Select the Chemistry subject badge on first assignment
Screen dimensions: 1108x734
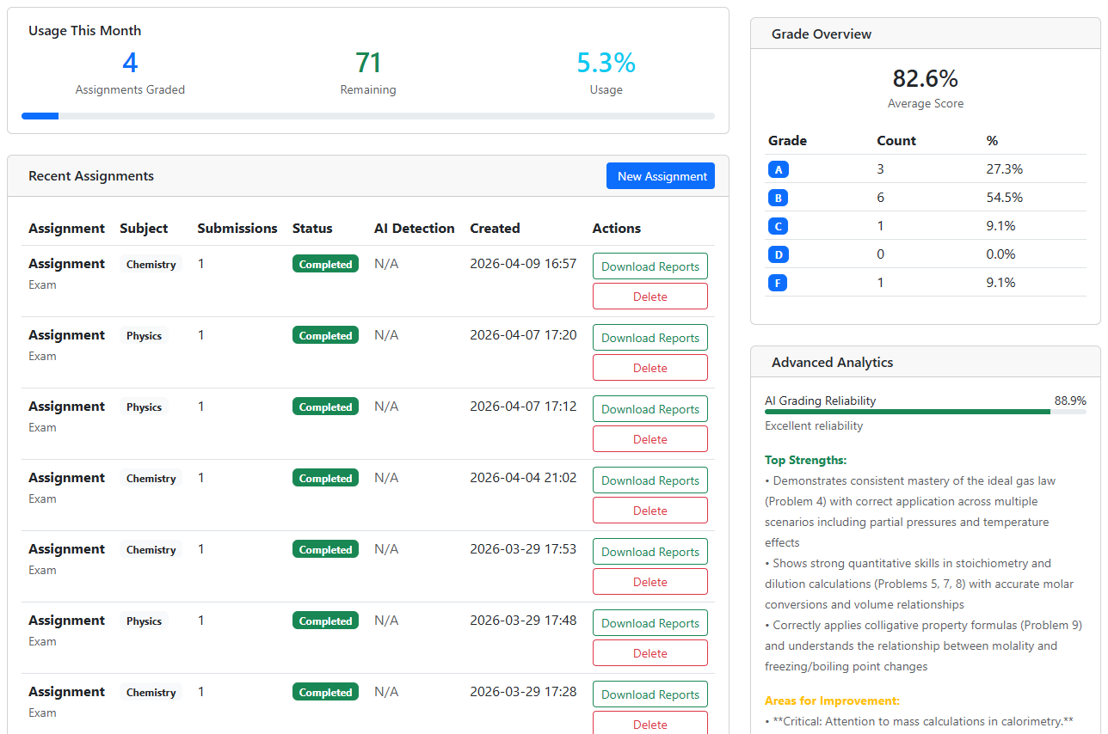click(x=151, y=264)
